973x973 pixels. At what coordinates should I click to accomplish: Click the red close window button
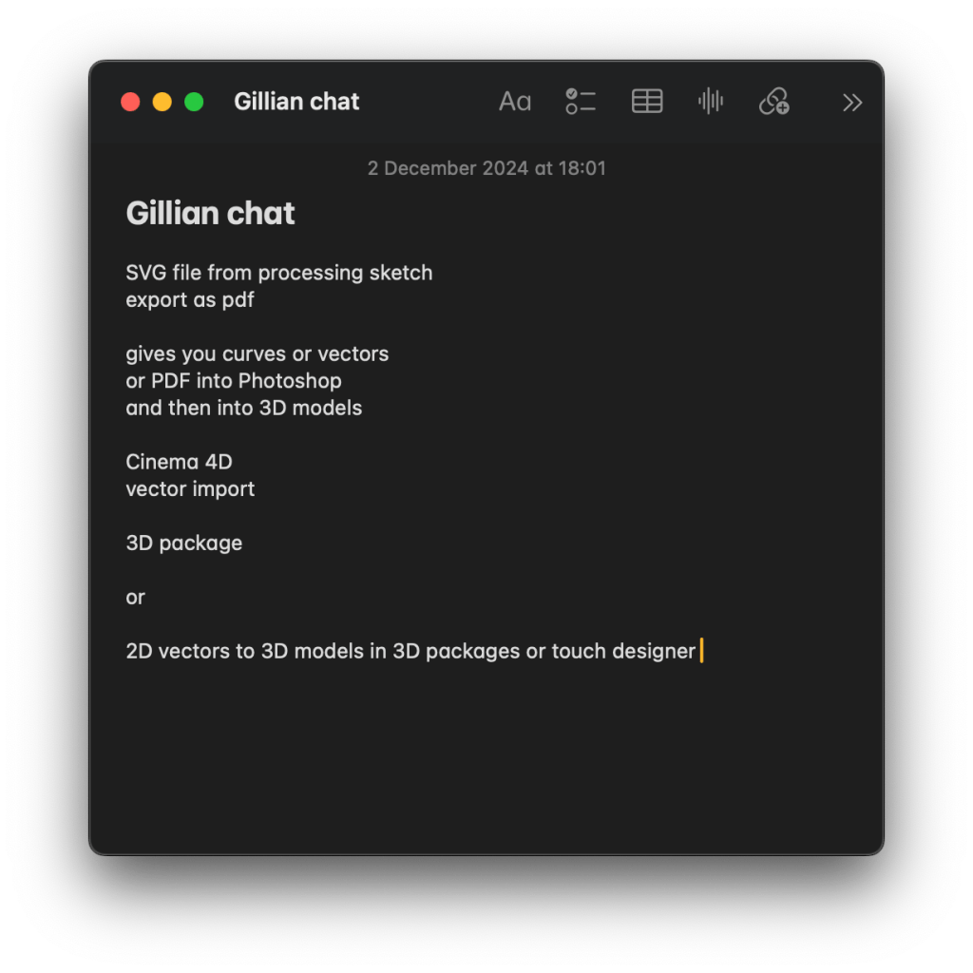[x=130, y=103]
